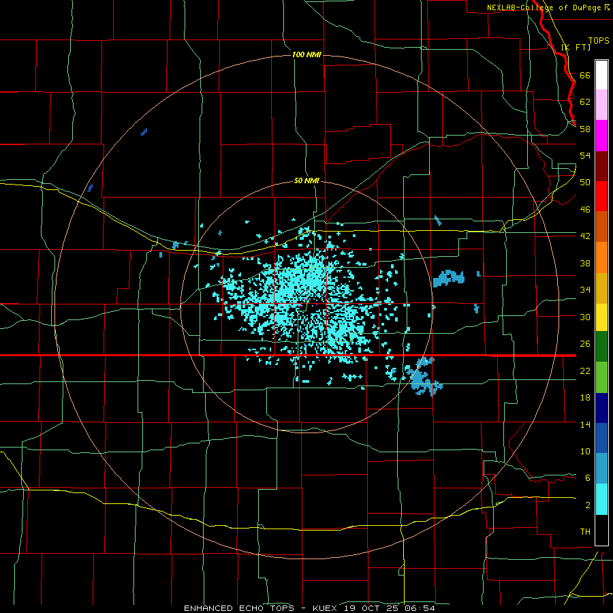Click the legend value 46

585,209
